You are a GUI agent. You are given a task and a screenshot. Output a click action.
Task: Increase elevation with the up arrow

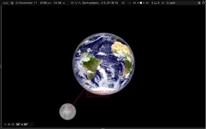tap(79, 3)
